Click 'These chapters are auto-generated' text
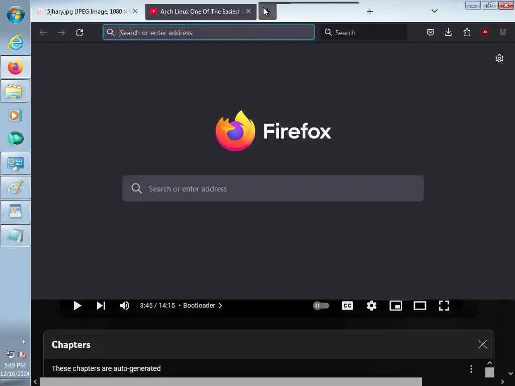 click(x=106, y=368)
